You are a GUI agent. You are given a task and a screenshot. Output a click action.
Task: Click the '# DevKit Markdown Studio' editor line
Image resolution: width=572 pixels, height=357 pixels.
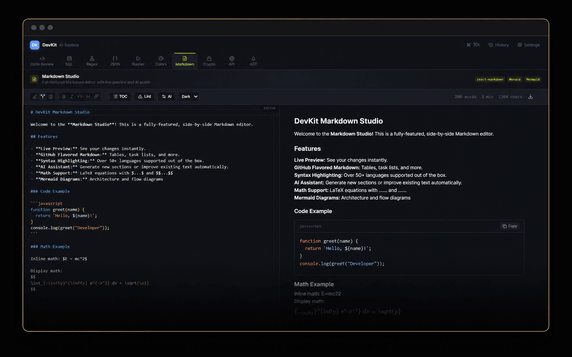[x=60, y=112]
